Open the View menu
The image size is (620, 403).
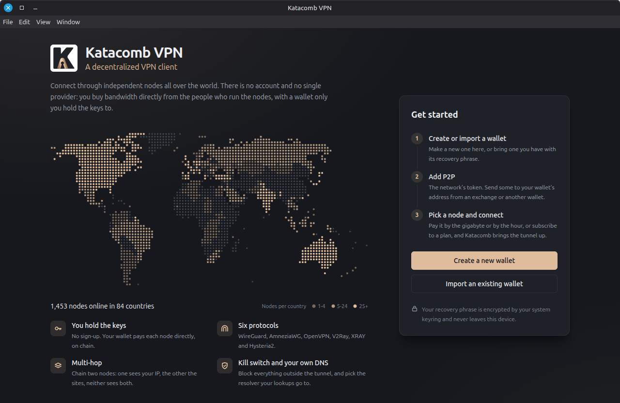(x=43, y=22)
